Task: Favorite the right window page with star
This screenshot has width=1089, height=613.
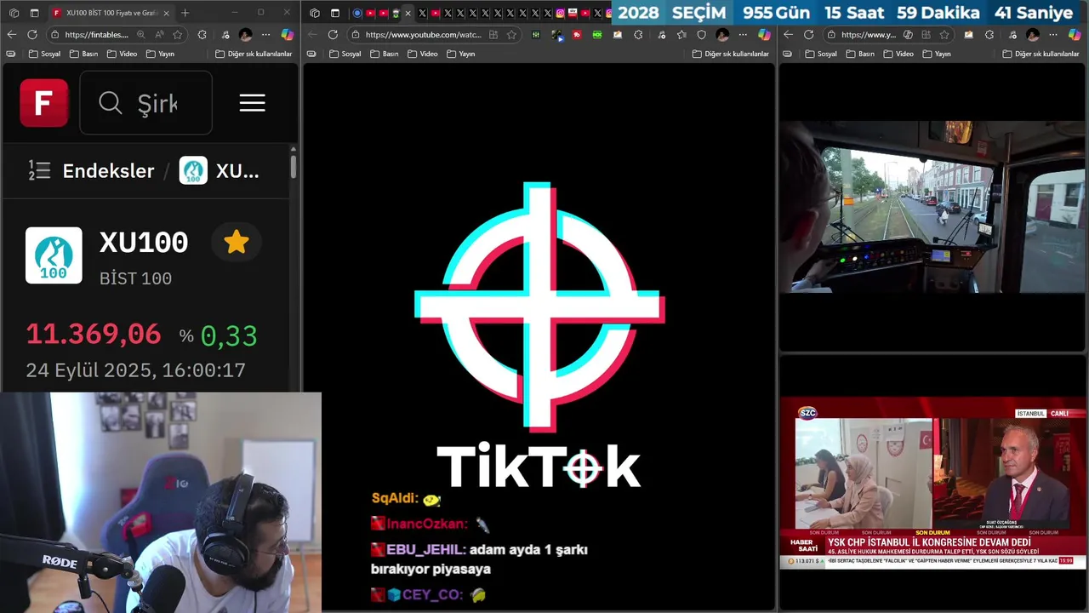Action: point(944,35)
